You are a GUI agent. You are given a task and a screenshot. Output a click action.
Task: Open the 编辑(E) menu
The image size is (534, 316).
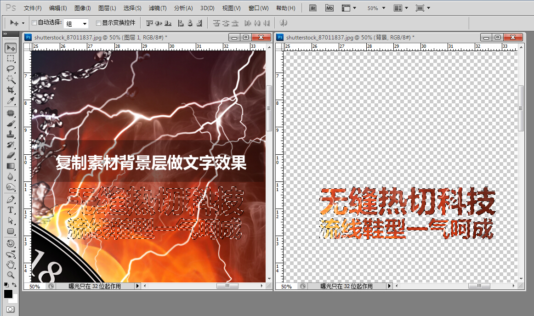pyautogui.click(x=58, y=8)
